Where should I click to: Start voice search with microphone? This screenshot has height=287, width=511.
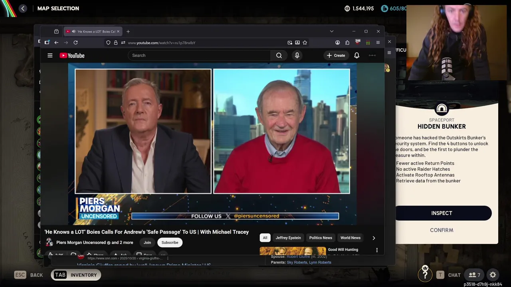coord(297,55)
